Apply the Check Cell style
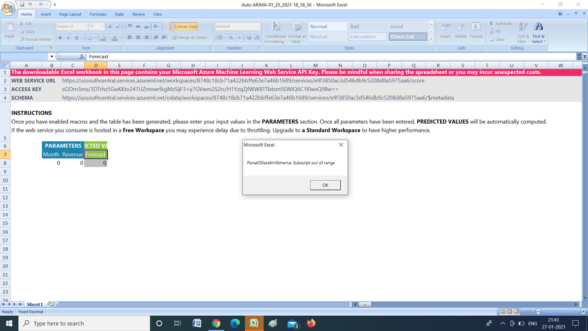 point(408,37)
